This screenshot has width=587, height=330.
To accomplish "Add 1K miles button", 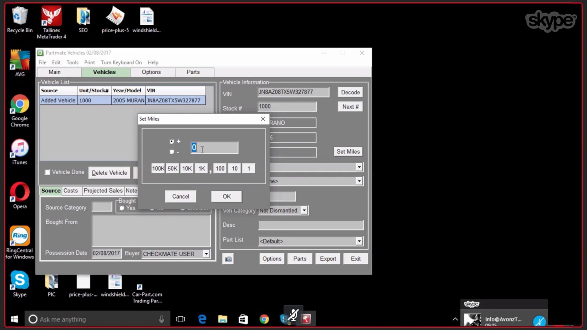I will point(201,169).
